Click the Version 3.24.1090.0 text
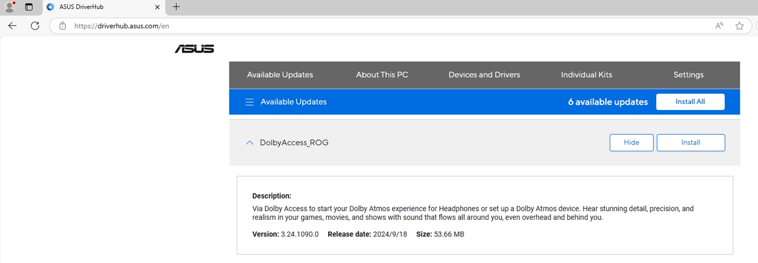Screen dimensions: 758x263 click(286, 234)
